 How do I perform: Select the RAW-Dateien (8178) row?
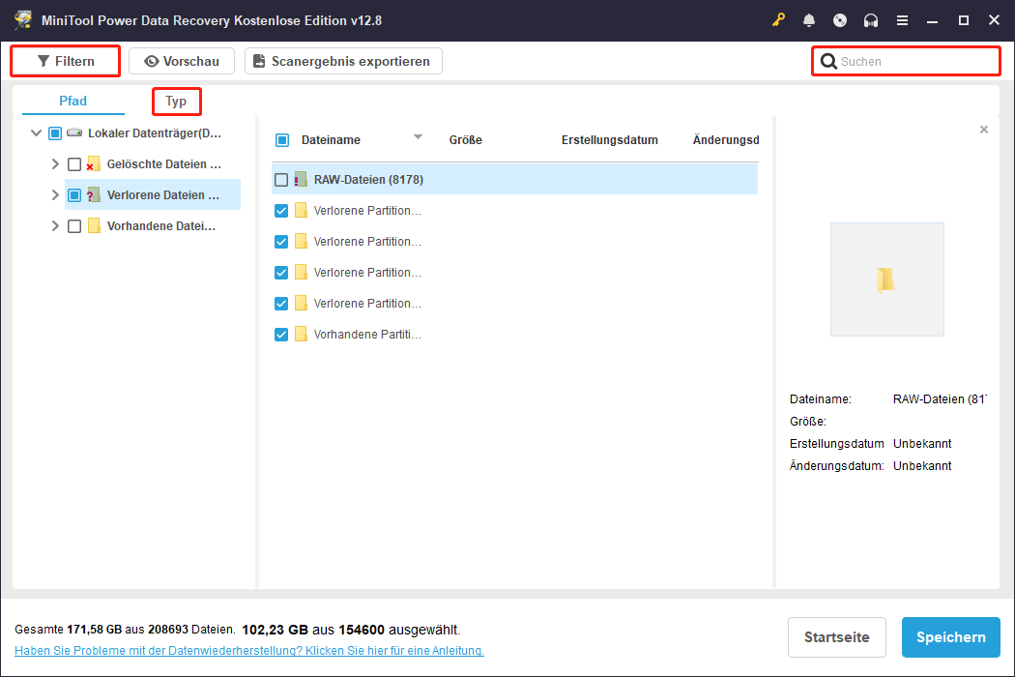pyautogui.click(x=514, y=180)
